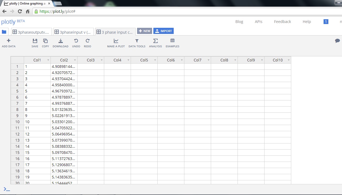
Task: Click cell containing 4.90898144
Action: pos(64,67)
